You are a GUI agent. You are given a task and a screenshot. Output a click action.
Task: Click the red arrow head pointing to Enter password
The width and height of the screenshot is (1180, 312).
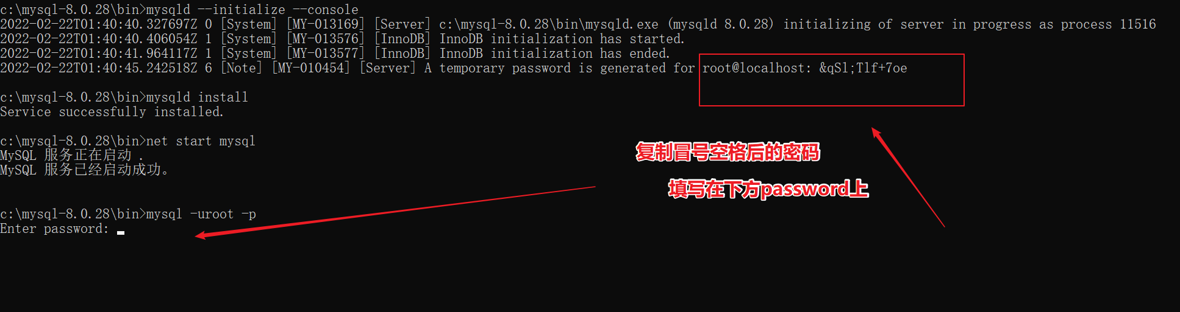[x=202, y=235]
